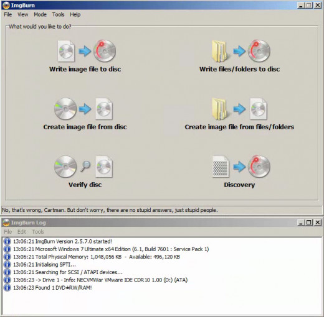Image resolution: width=324 pixels, height=317 pixels.
Task: Open the Tools menu in main window
Action: pos(58,14)
